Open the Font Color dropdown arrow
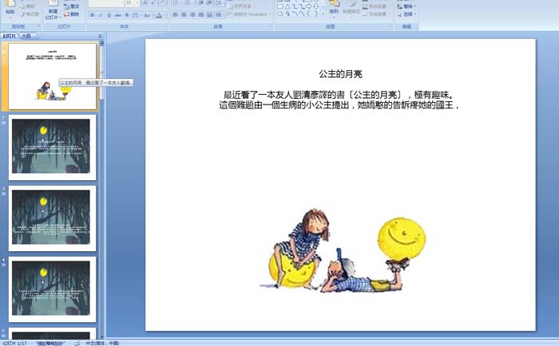 [x=165, y=15]
